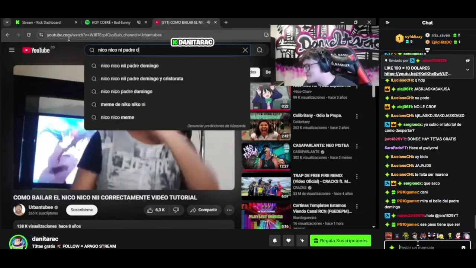Open options for Colibritany video
The width and height of the screenshot is (476, 268).
(357, 116)
